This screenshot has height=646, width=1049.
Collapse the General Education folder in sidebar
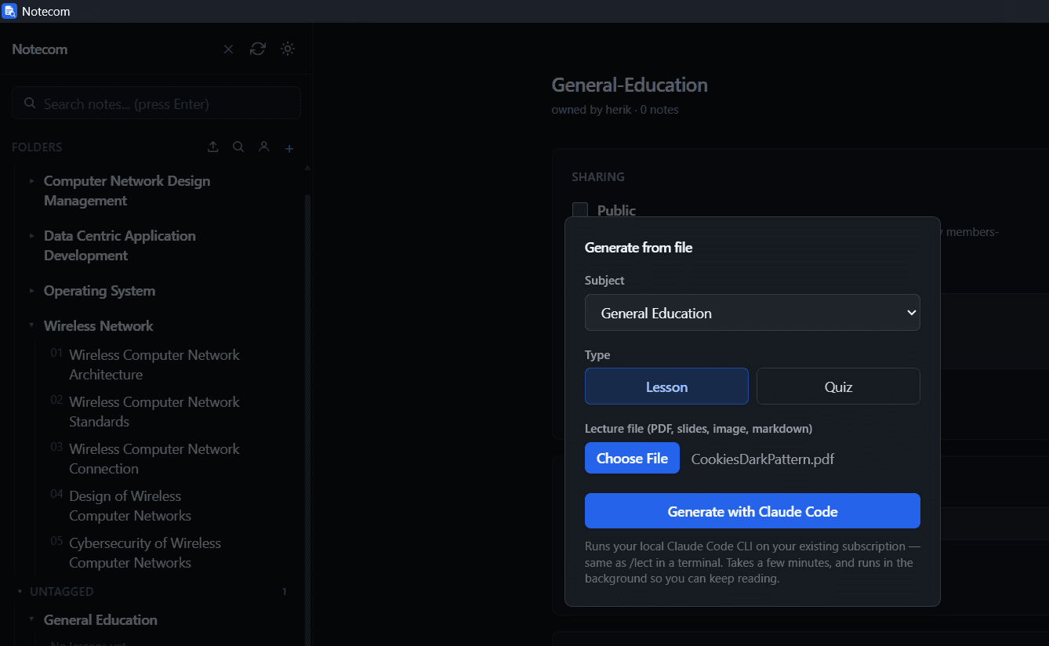click(x=32, y=619)
